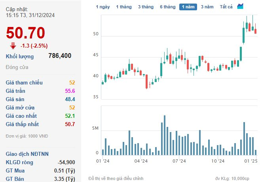Screen dimensions: 260x182
Task: Click the red down-arrow price change icon
Action: coord(13,46)
